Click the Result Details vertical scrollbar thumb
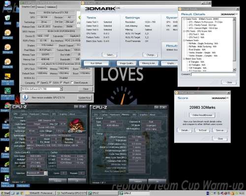The image size is (246, 196). tap(234, 41)
